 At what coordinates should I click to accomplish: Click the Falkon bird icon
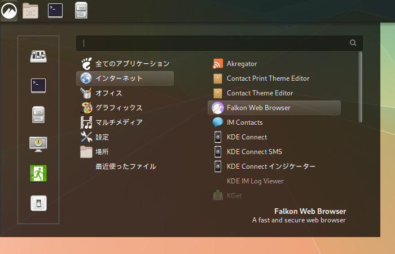pos(218,108)
